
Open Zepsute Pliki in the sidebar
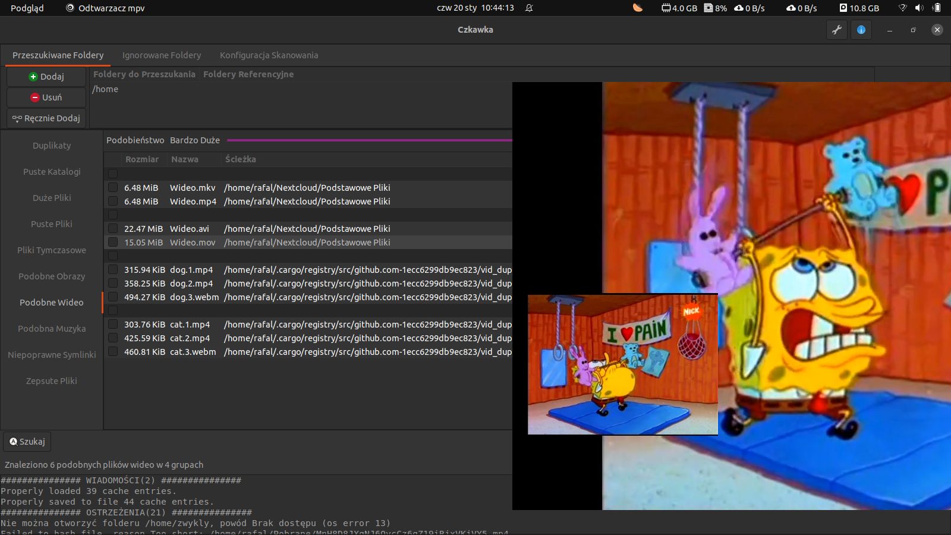point(52,381)
